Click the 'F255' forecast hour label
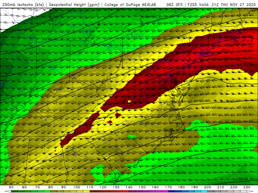 point(193,5)
